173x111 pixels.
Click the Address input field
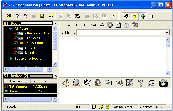[120, 33]
